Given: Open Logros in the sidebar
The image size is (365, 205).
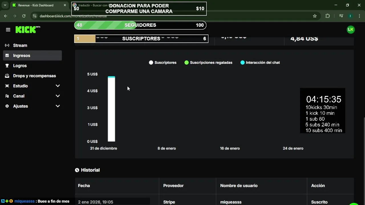Looking at the screenshot, I should (33, 65).
